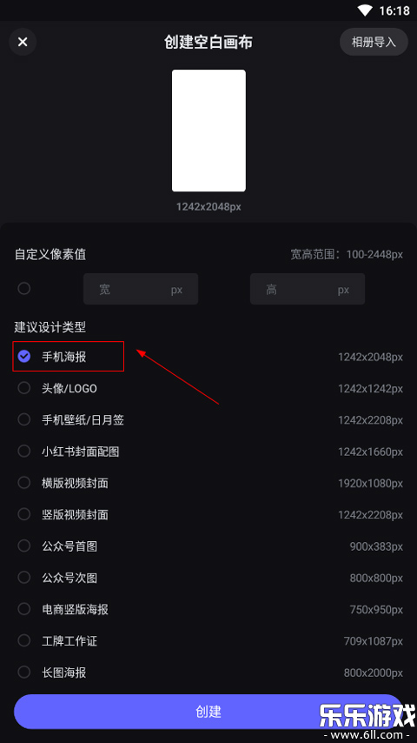Tap the 创建 create button

click(x=208, y=712)
